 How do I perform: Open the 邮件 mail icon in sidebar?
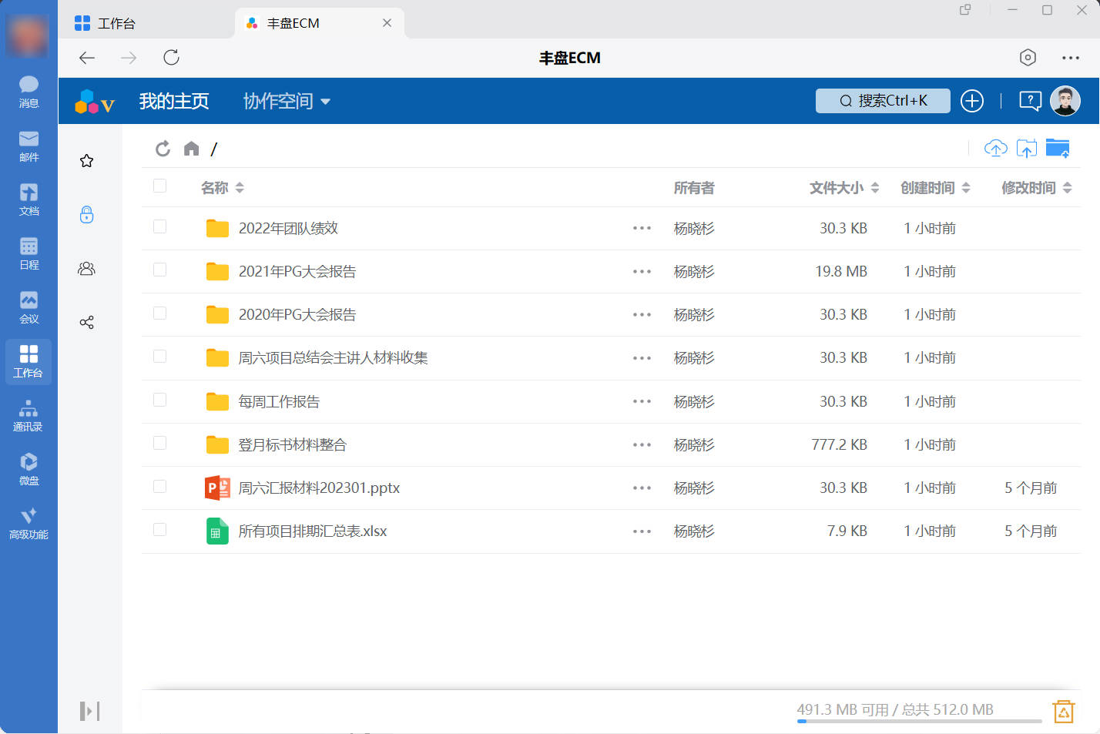point(29,146)
